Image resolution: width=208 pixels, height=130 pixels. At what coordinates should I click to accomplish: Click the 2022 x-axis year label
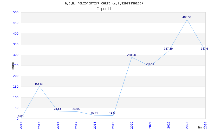click(168, 125)
